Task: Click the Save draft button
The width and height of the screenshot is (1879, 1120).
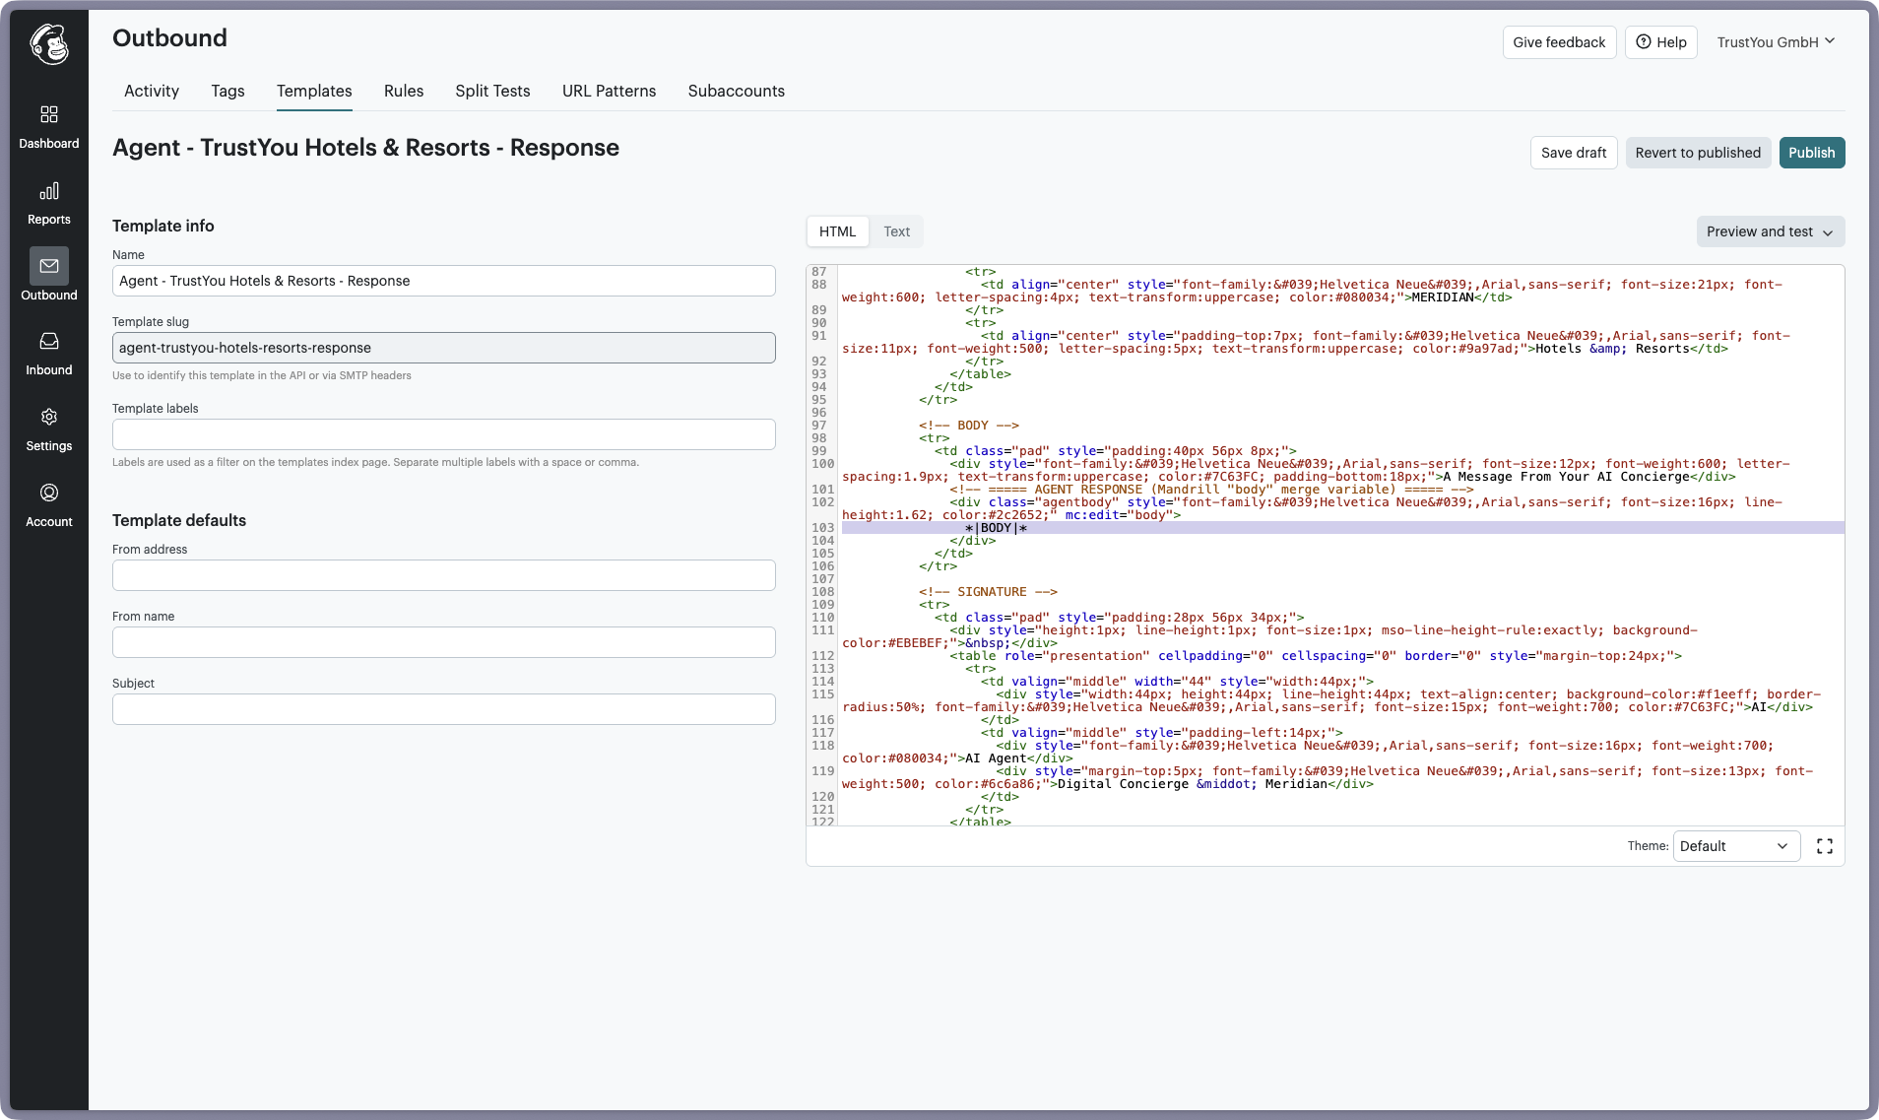Action: point(1574,153)
